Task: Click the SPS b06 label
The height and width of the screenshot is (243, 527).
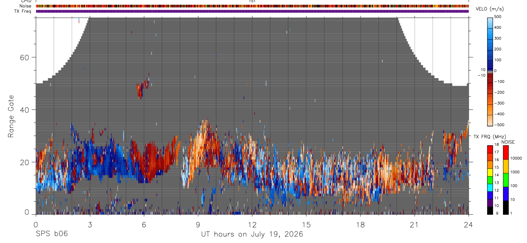Action: pyautogui.click(x=51, y=234)
